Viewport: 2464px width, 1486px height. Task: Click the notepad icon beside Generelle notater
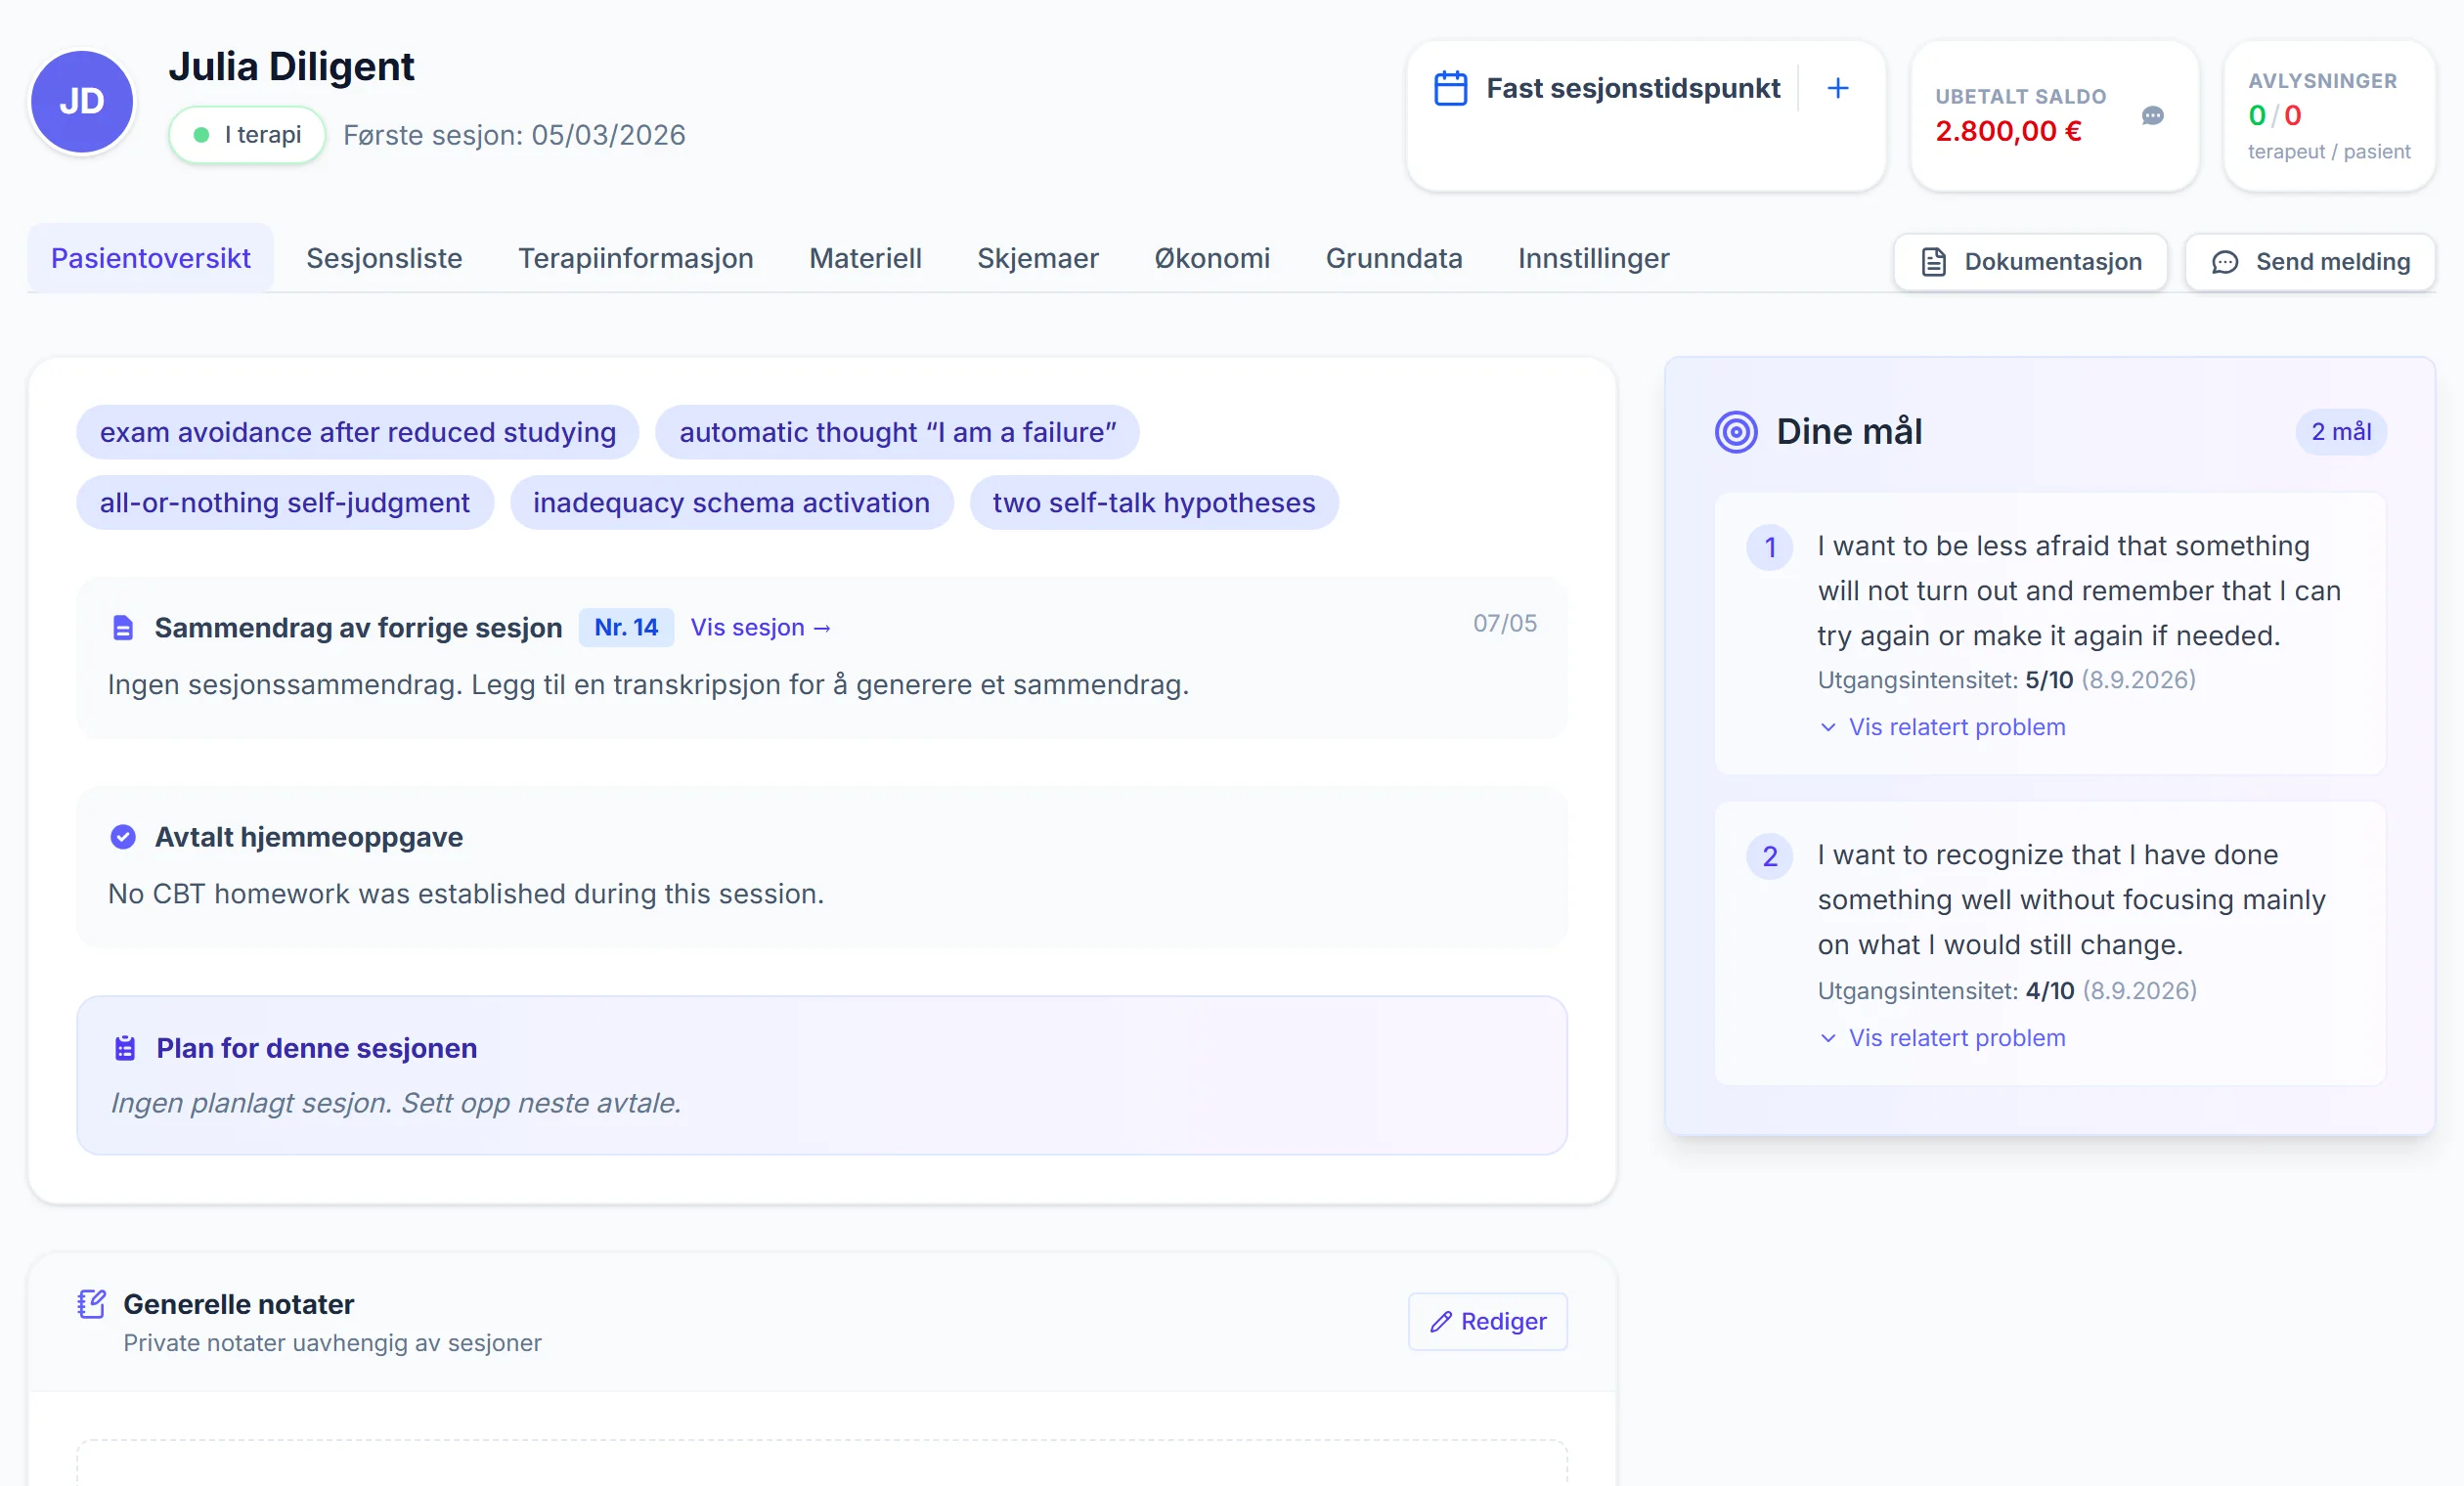(x=91, y=1304)
